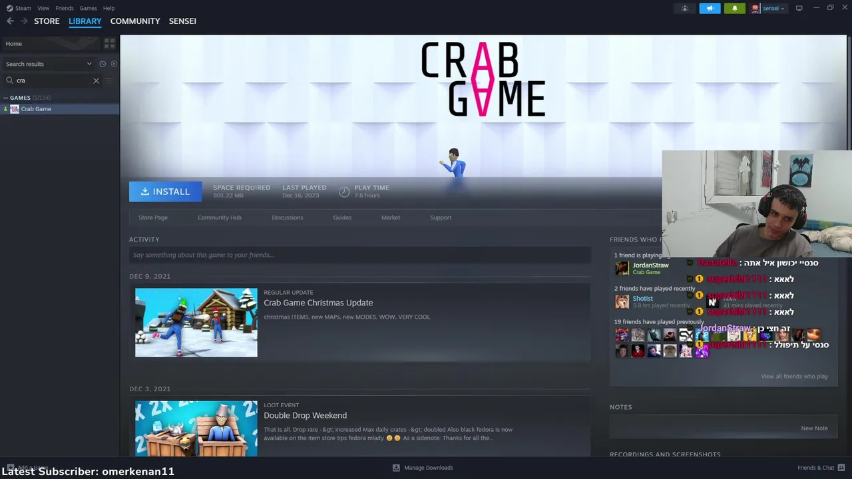Click the Crab Game list icon
The image size is (852, 479).
(x=15, y=109)
